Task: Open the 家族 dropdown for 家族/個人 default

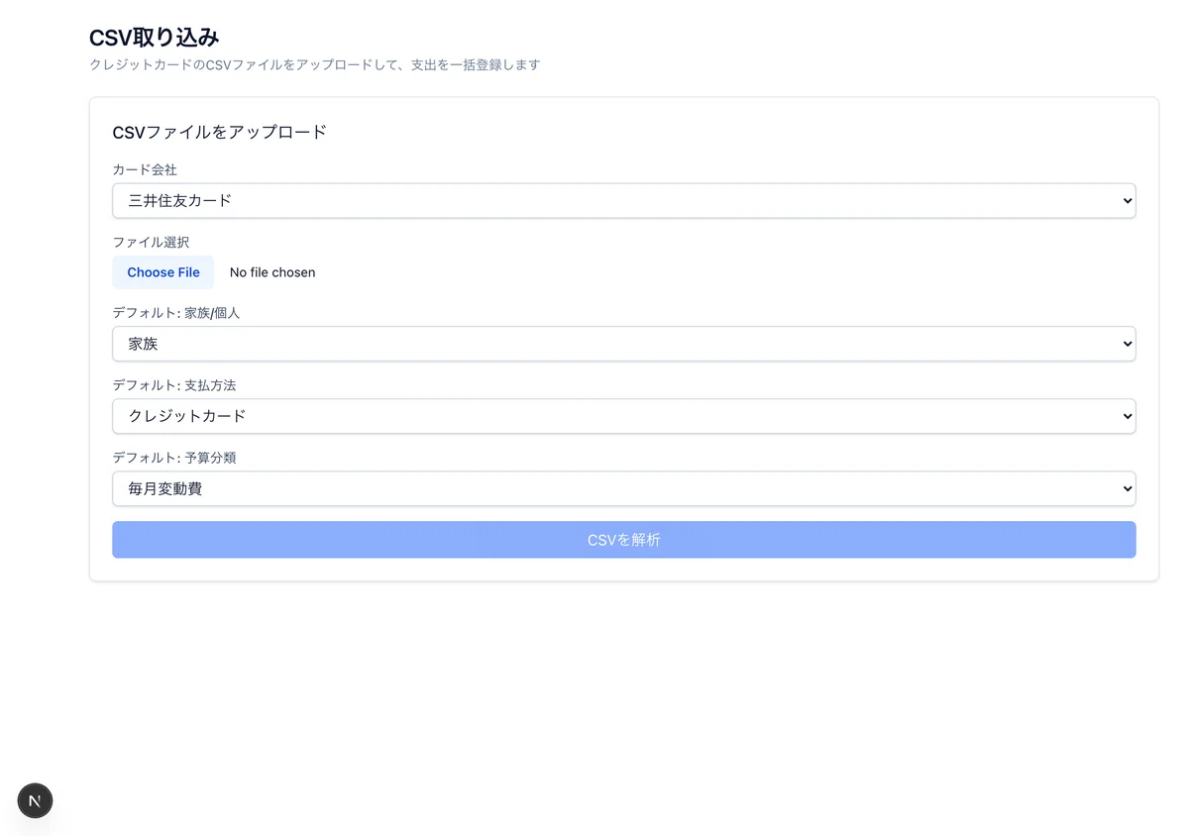Action: click(x=624, y=344)
